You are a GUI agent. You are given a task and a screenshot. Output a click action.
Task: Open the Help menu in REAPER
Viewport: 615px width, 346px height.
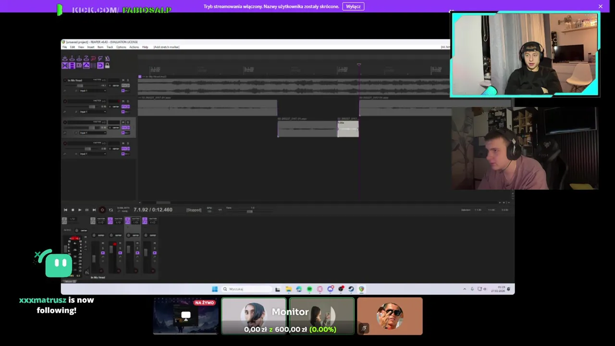145,47
